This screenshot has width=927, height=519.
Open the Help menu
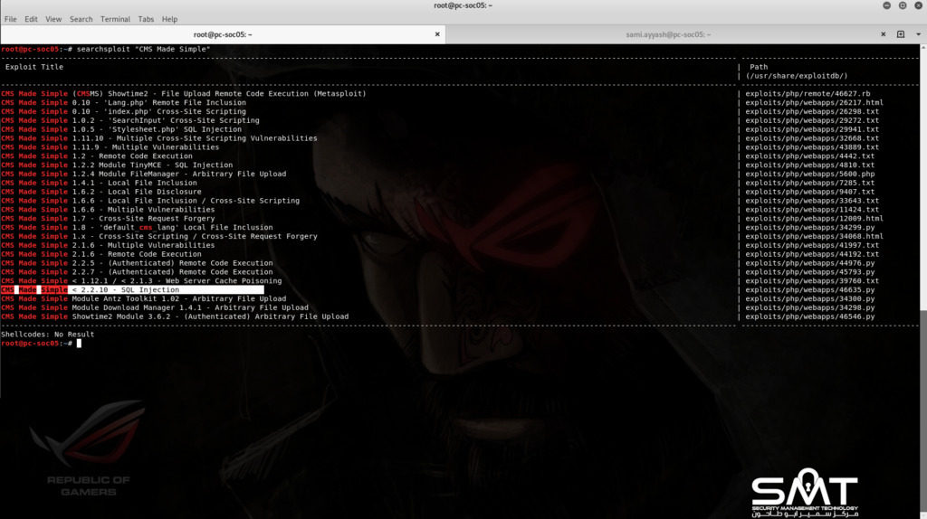(169, 19)
